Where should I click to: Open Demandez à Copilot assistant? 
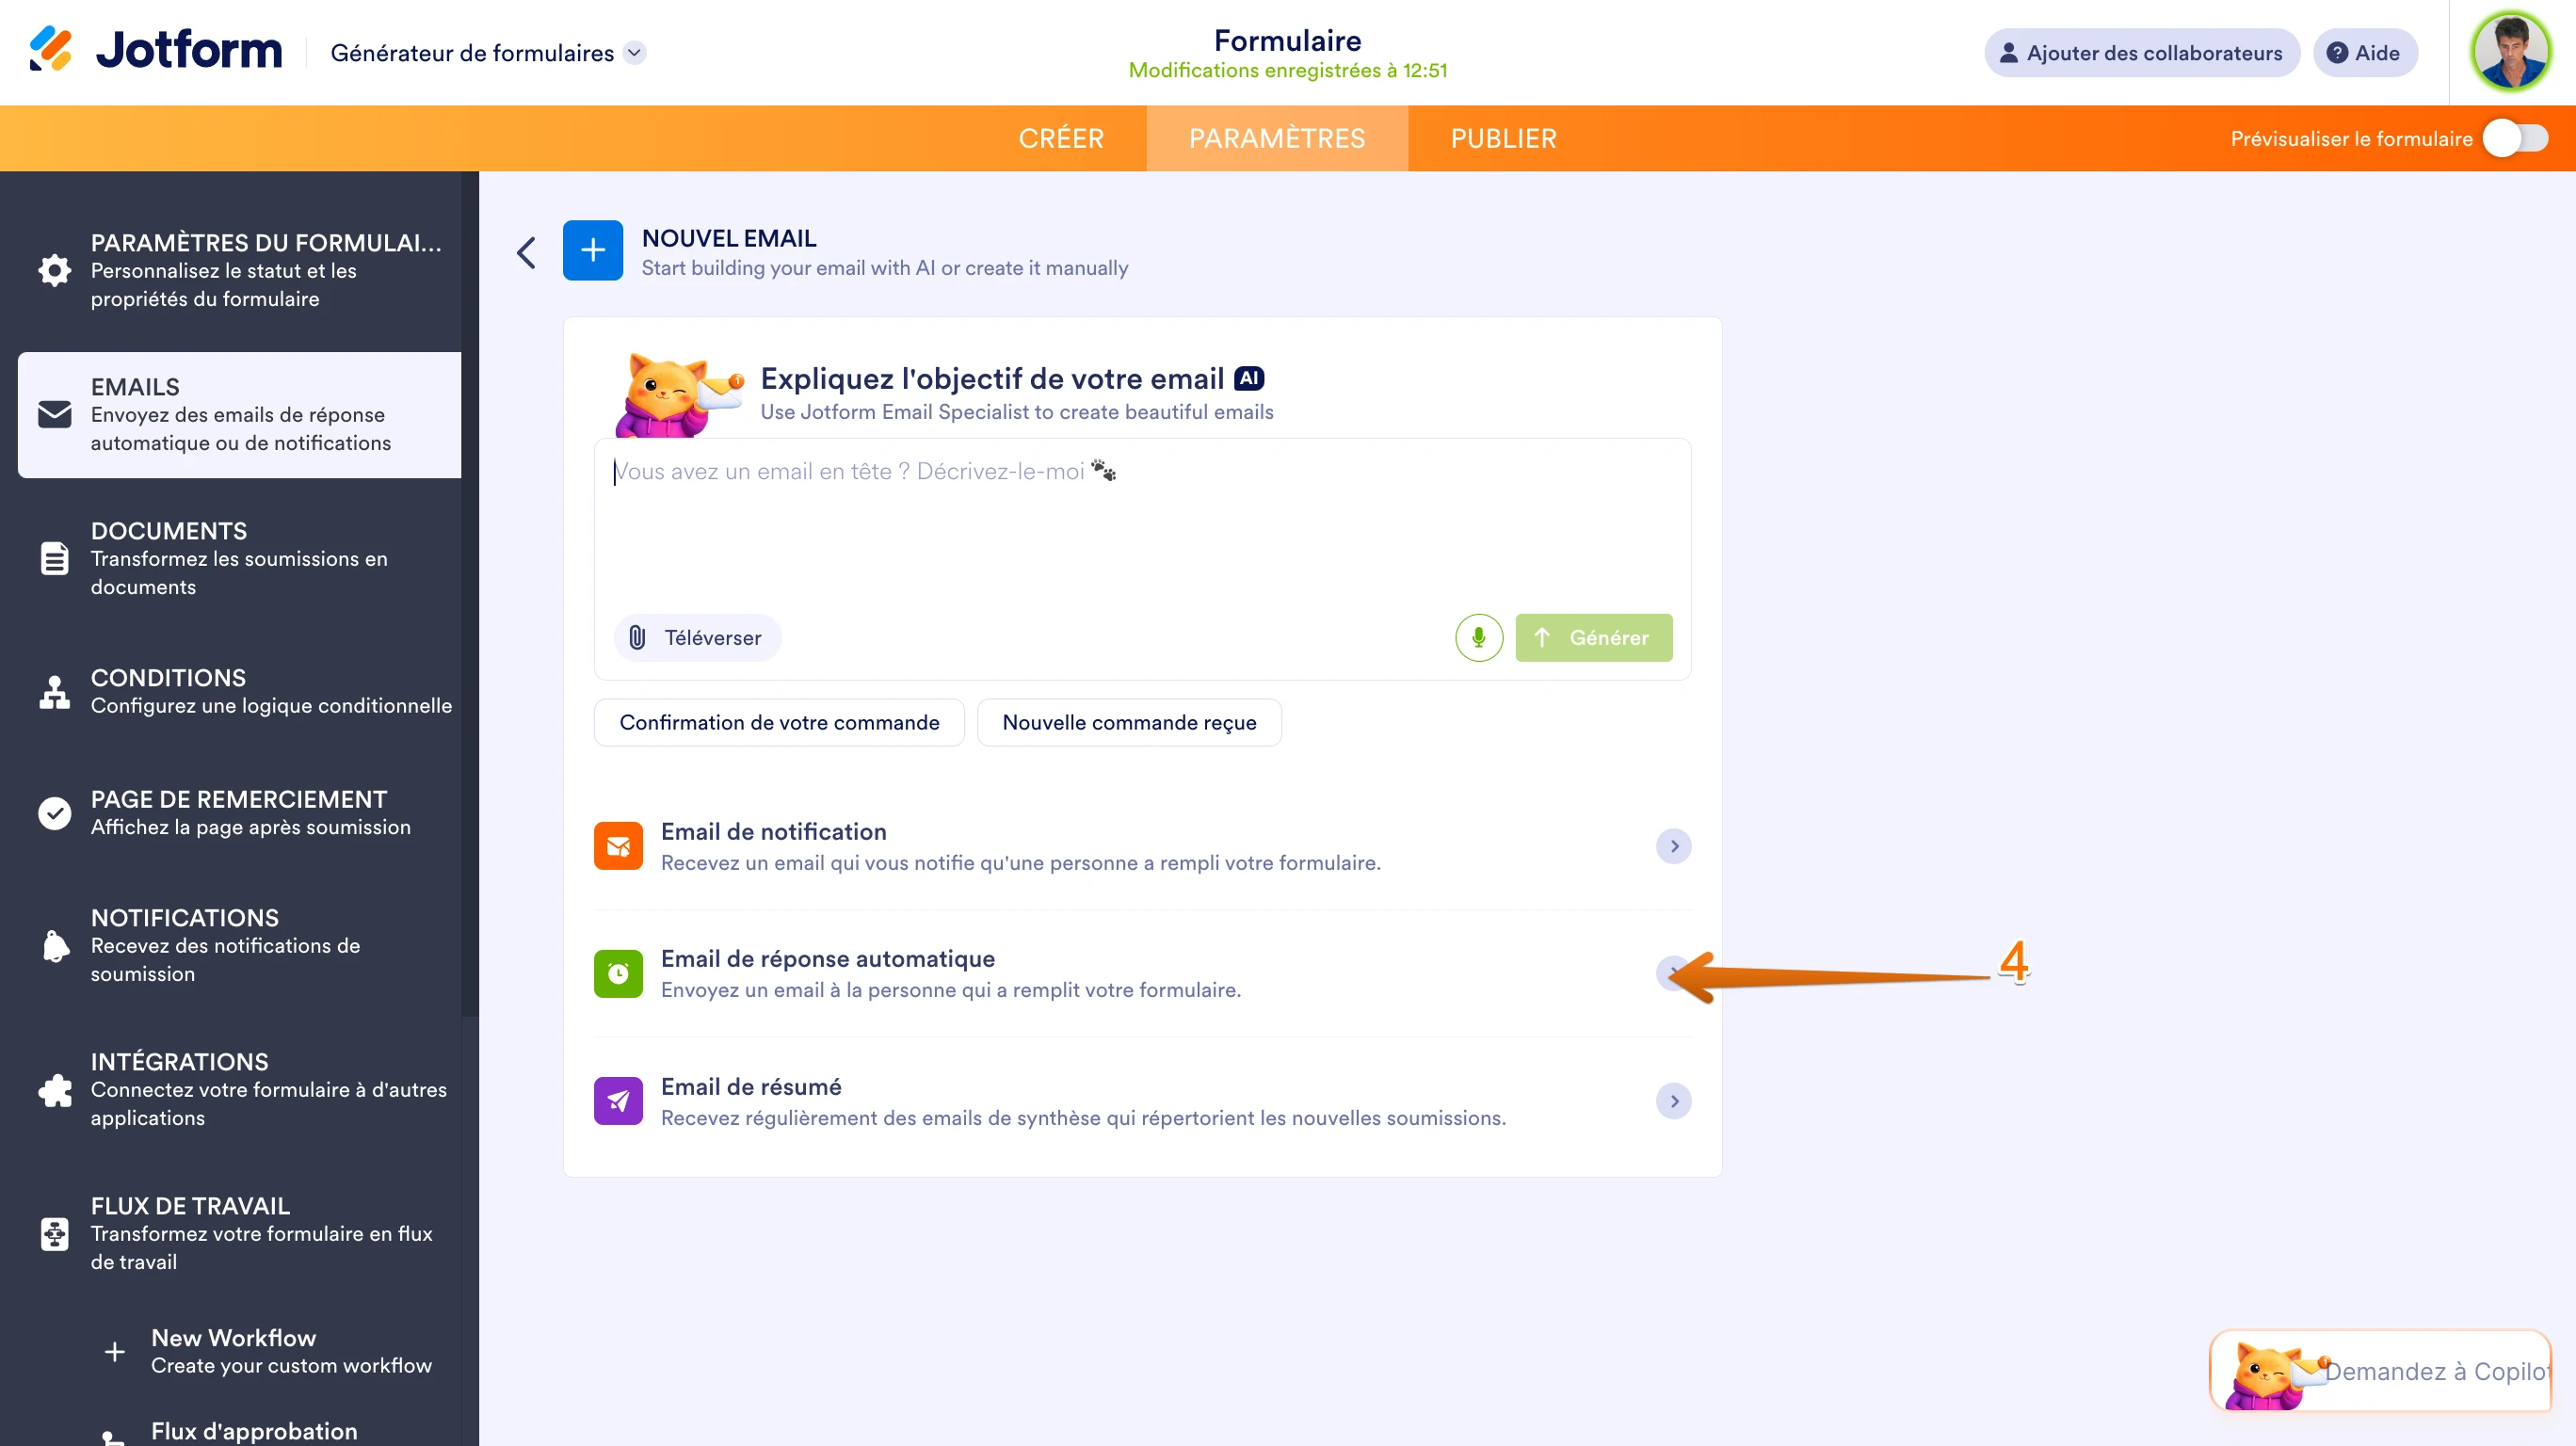point(2380,1370)
